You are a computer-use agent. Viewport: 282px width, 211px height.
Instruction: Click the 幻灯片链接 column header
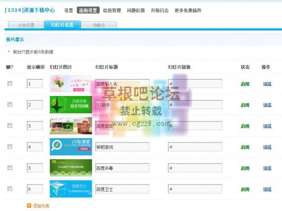pos(179,67)
